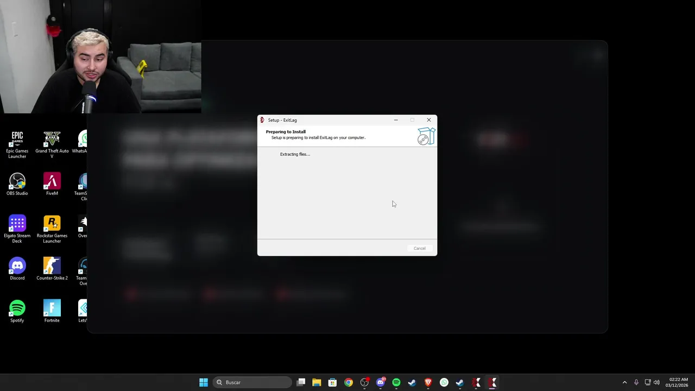
Task: Click the Steam taskbar icon beside WhatsApp
Action: 460,382
